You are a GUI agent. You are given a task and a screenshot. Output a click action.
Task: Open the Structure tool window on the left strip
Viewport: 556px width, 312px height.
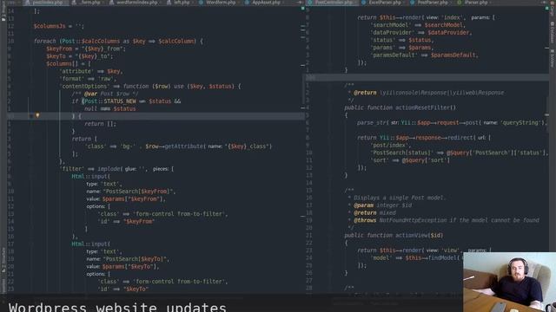click(3, 260)
